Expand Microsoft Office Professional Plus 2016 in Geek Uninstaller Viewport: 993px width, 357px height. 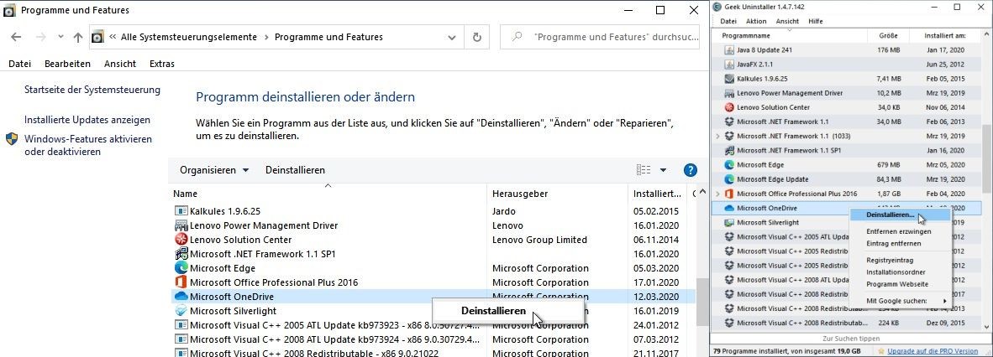[717, 194]
